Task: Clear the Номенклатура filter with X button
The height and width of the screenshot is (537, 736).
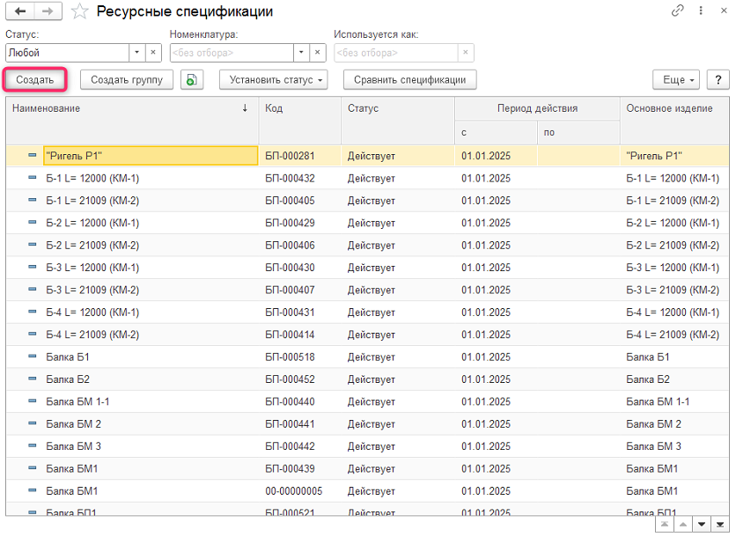Action: (317, 53)
